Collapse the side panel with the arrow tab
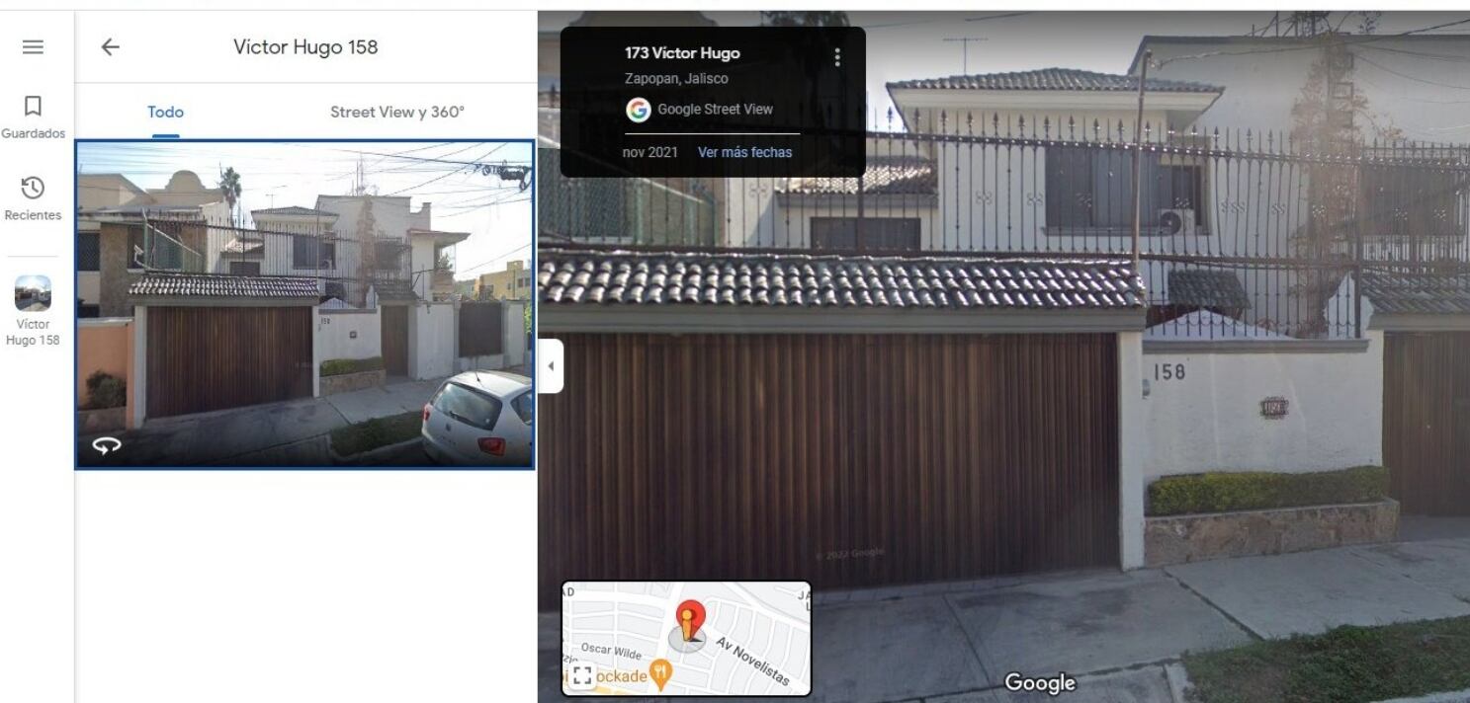Viewport: 1470px width, 703px height. [x=551, y=366]
